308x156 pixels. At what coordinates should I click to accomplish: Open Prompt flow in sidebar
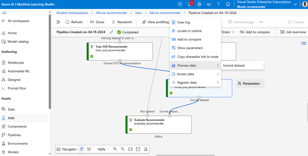tap(14, 88)
